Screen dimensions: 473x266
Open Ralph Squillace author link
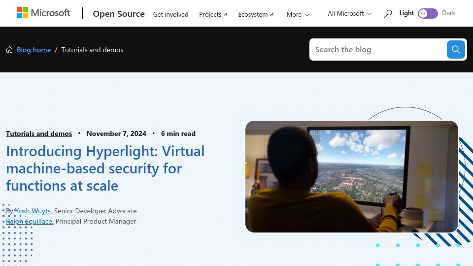click(x=30, y=221)
